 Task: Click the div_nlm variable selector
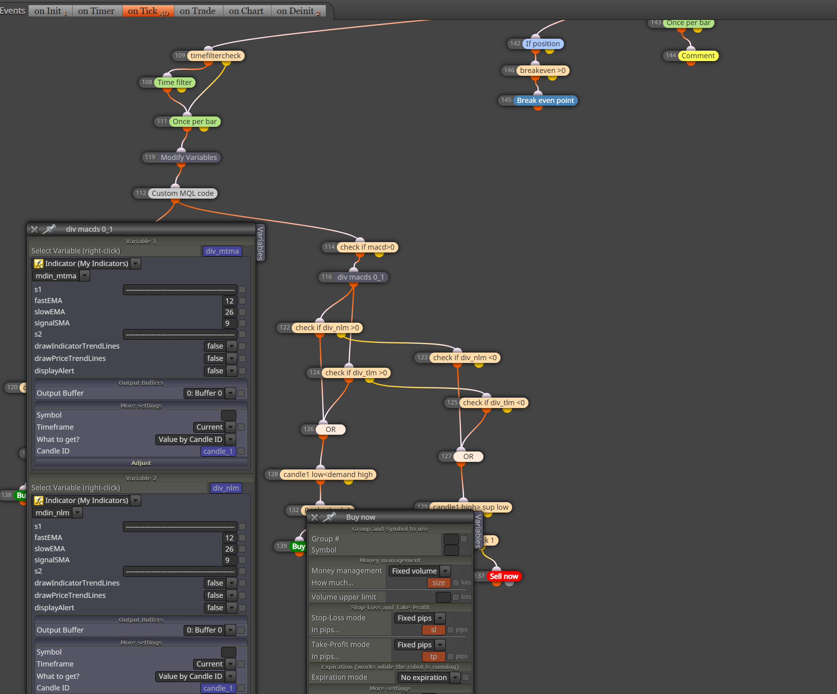click(x=226, y=488)
